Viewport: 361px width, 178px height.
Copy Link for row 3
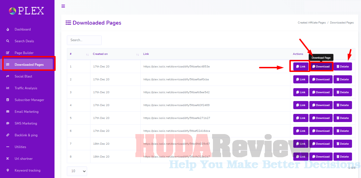[301, 92]
